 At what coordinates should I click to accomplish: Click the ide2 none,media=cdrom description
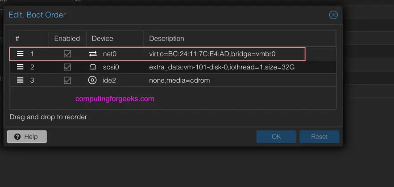[179, 81]
